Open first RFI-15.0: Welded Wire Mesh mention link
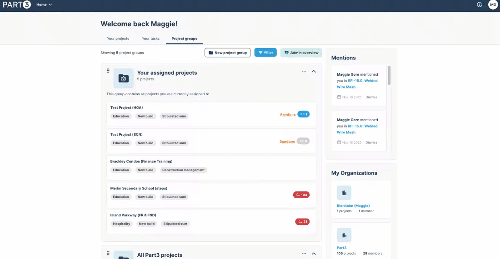The width and height of the screenshot is (500, 259). [x=357, y=83]
